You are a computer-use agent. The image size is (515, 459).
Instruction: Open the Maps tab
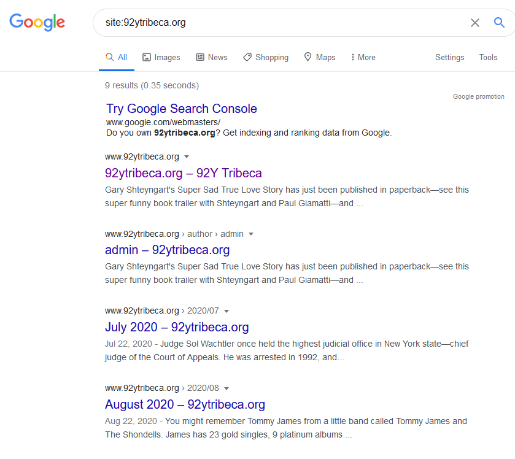click(320, 58)
